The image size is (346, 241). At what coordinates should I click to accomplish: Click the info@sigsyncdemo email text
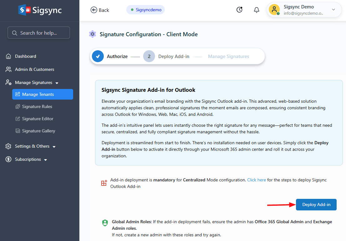(x=303, y=13)
